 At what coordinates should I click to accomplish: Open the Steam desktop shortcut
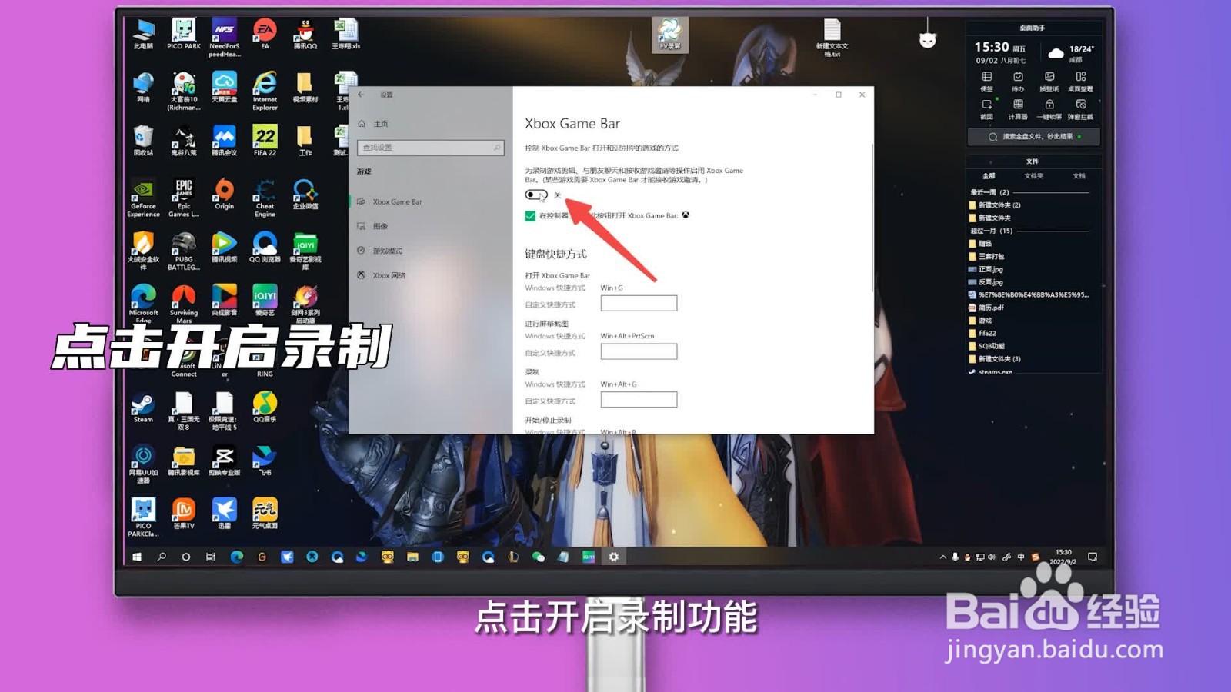click(x=143, y=408)
